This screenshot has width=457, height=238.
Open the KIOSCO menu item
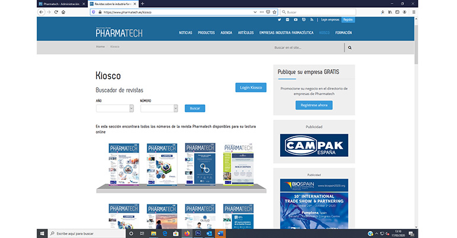(x=325, y=33)
